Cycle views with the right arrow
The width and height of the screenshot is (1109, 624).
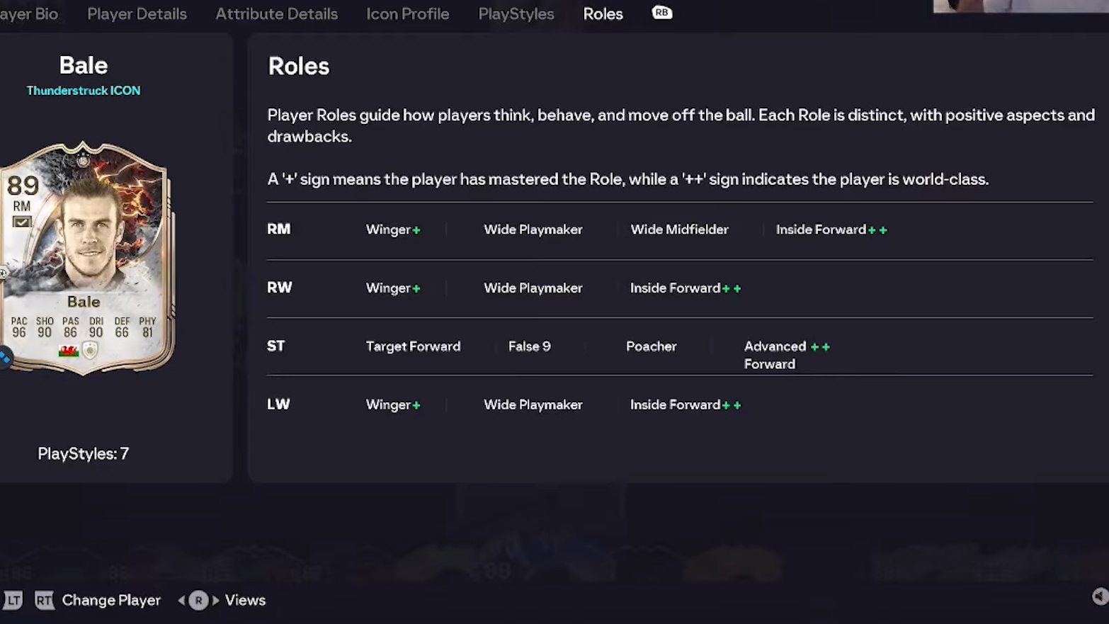pyautogui.click(x=215, y=601)
